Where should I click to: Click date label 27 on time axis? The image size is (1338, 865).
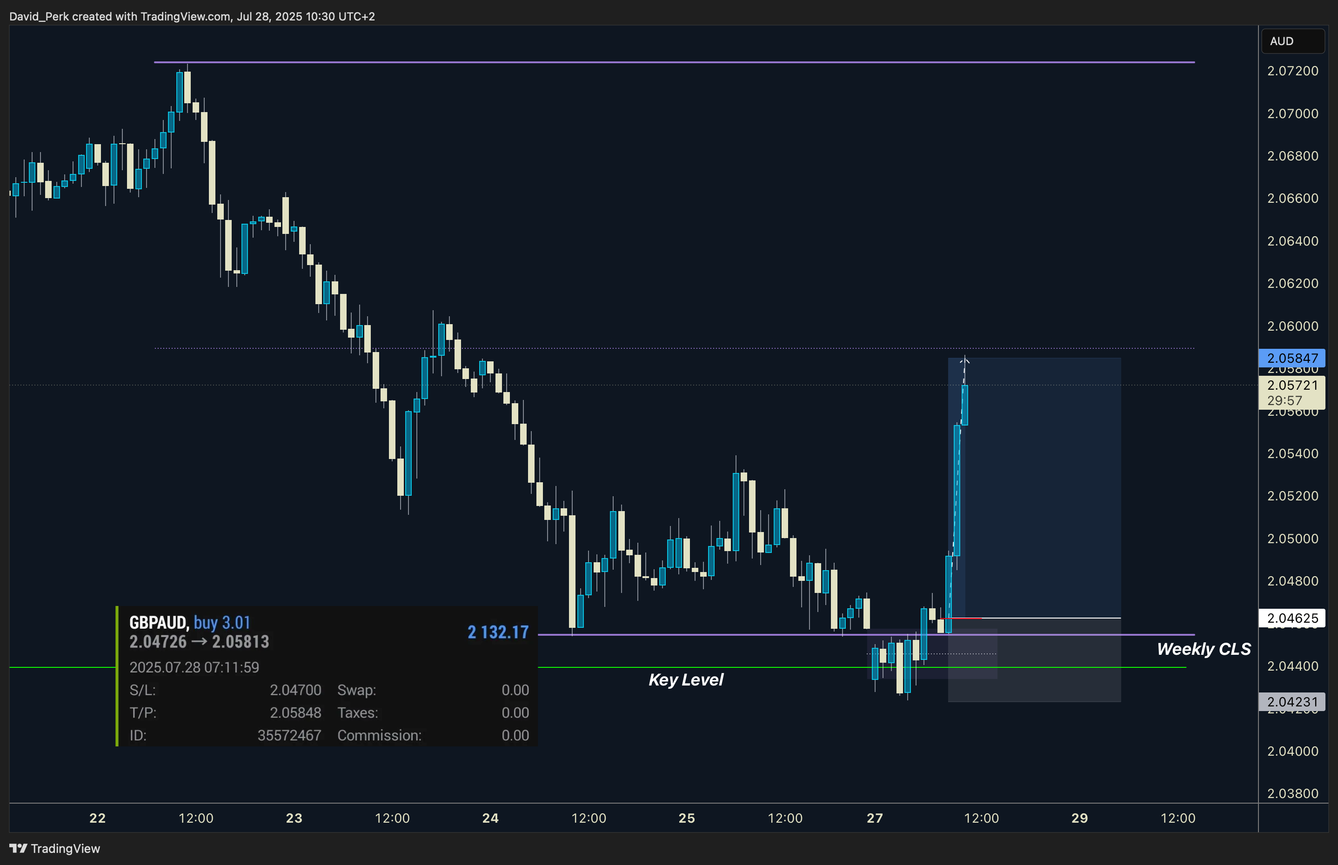coord(875,818)
